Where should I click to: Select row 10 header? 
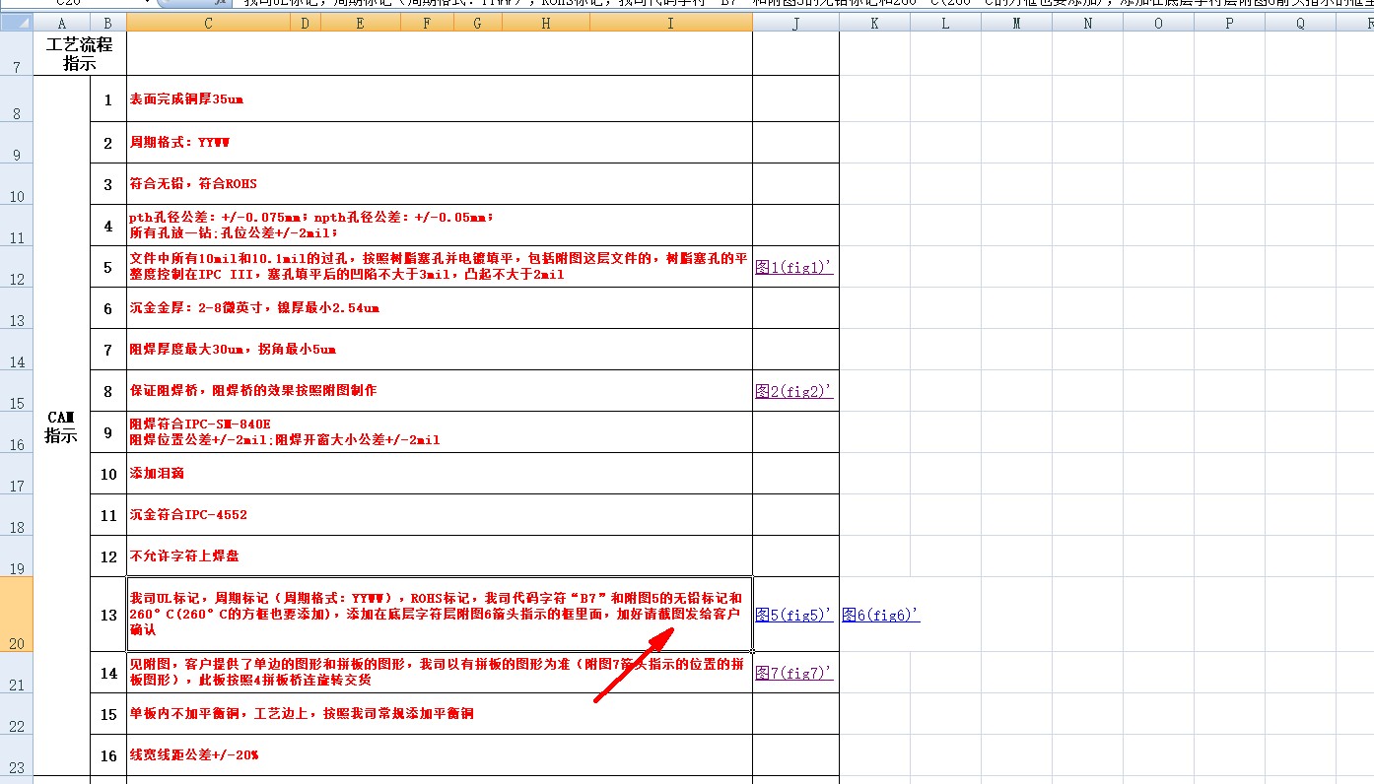pyautogui.click(x=17, y=184)
